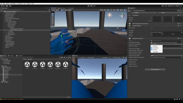Open the Game tab

pos(75,56)
